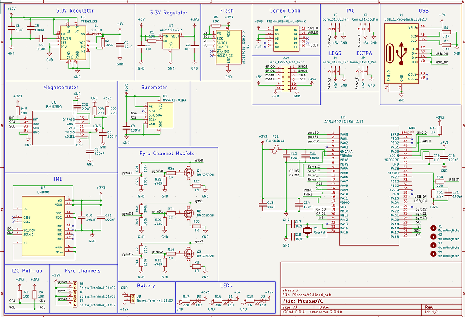Viewport: 465px width, 317px height.
Task: Select the H1 mounting hole symbol
Action: [434, 228]
